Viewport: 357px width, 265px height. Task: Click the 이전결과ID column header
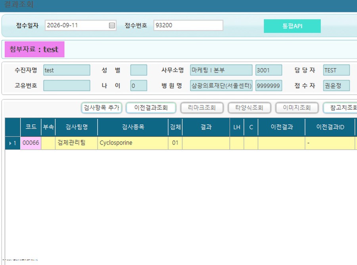click(x=330, y=127)
